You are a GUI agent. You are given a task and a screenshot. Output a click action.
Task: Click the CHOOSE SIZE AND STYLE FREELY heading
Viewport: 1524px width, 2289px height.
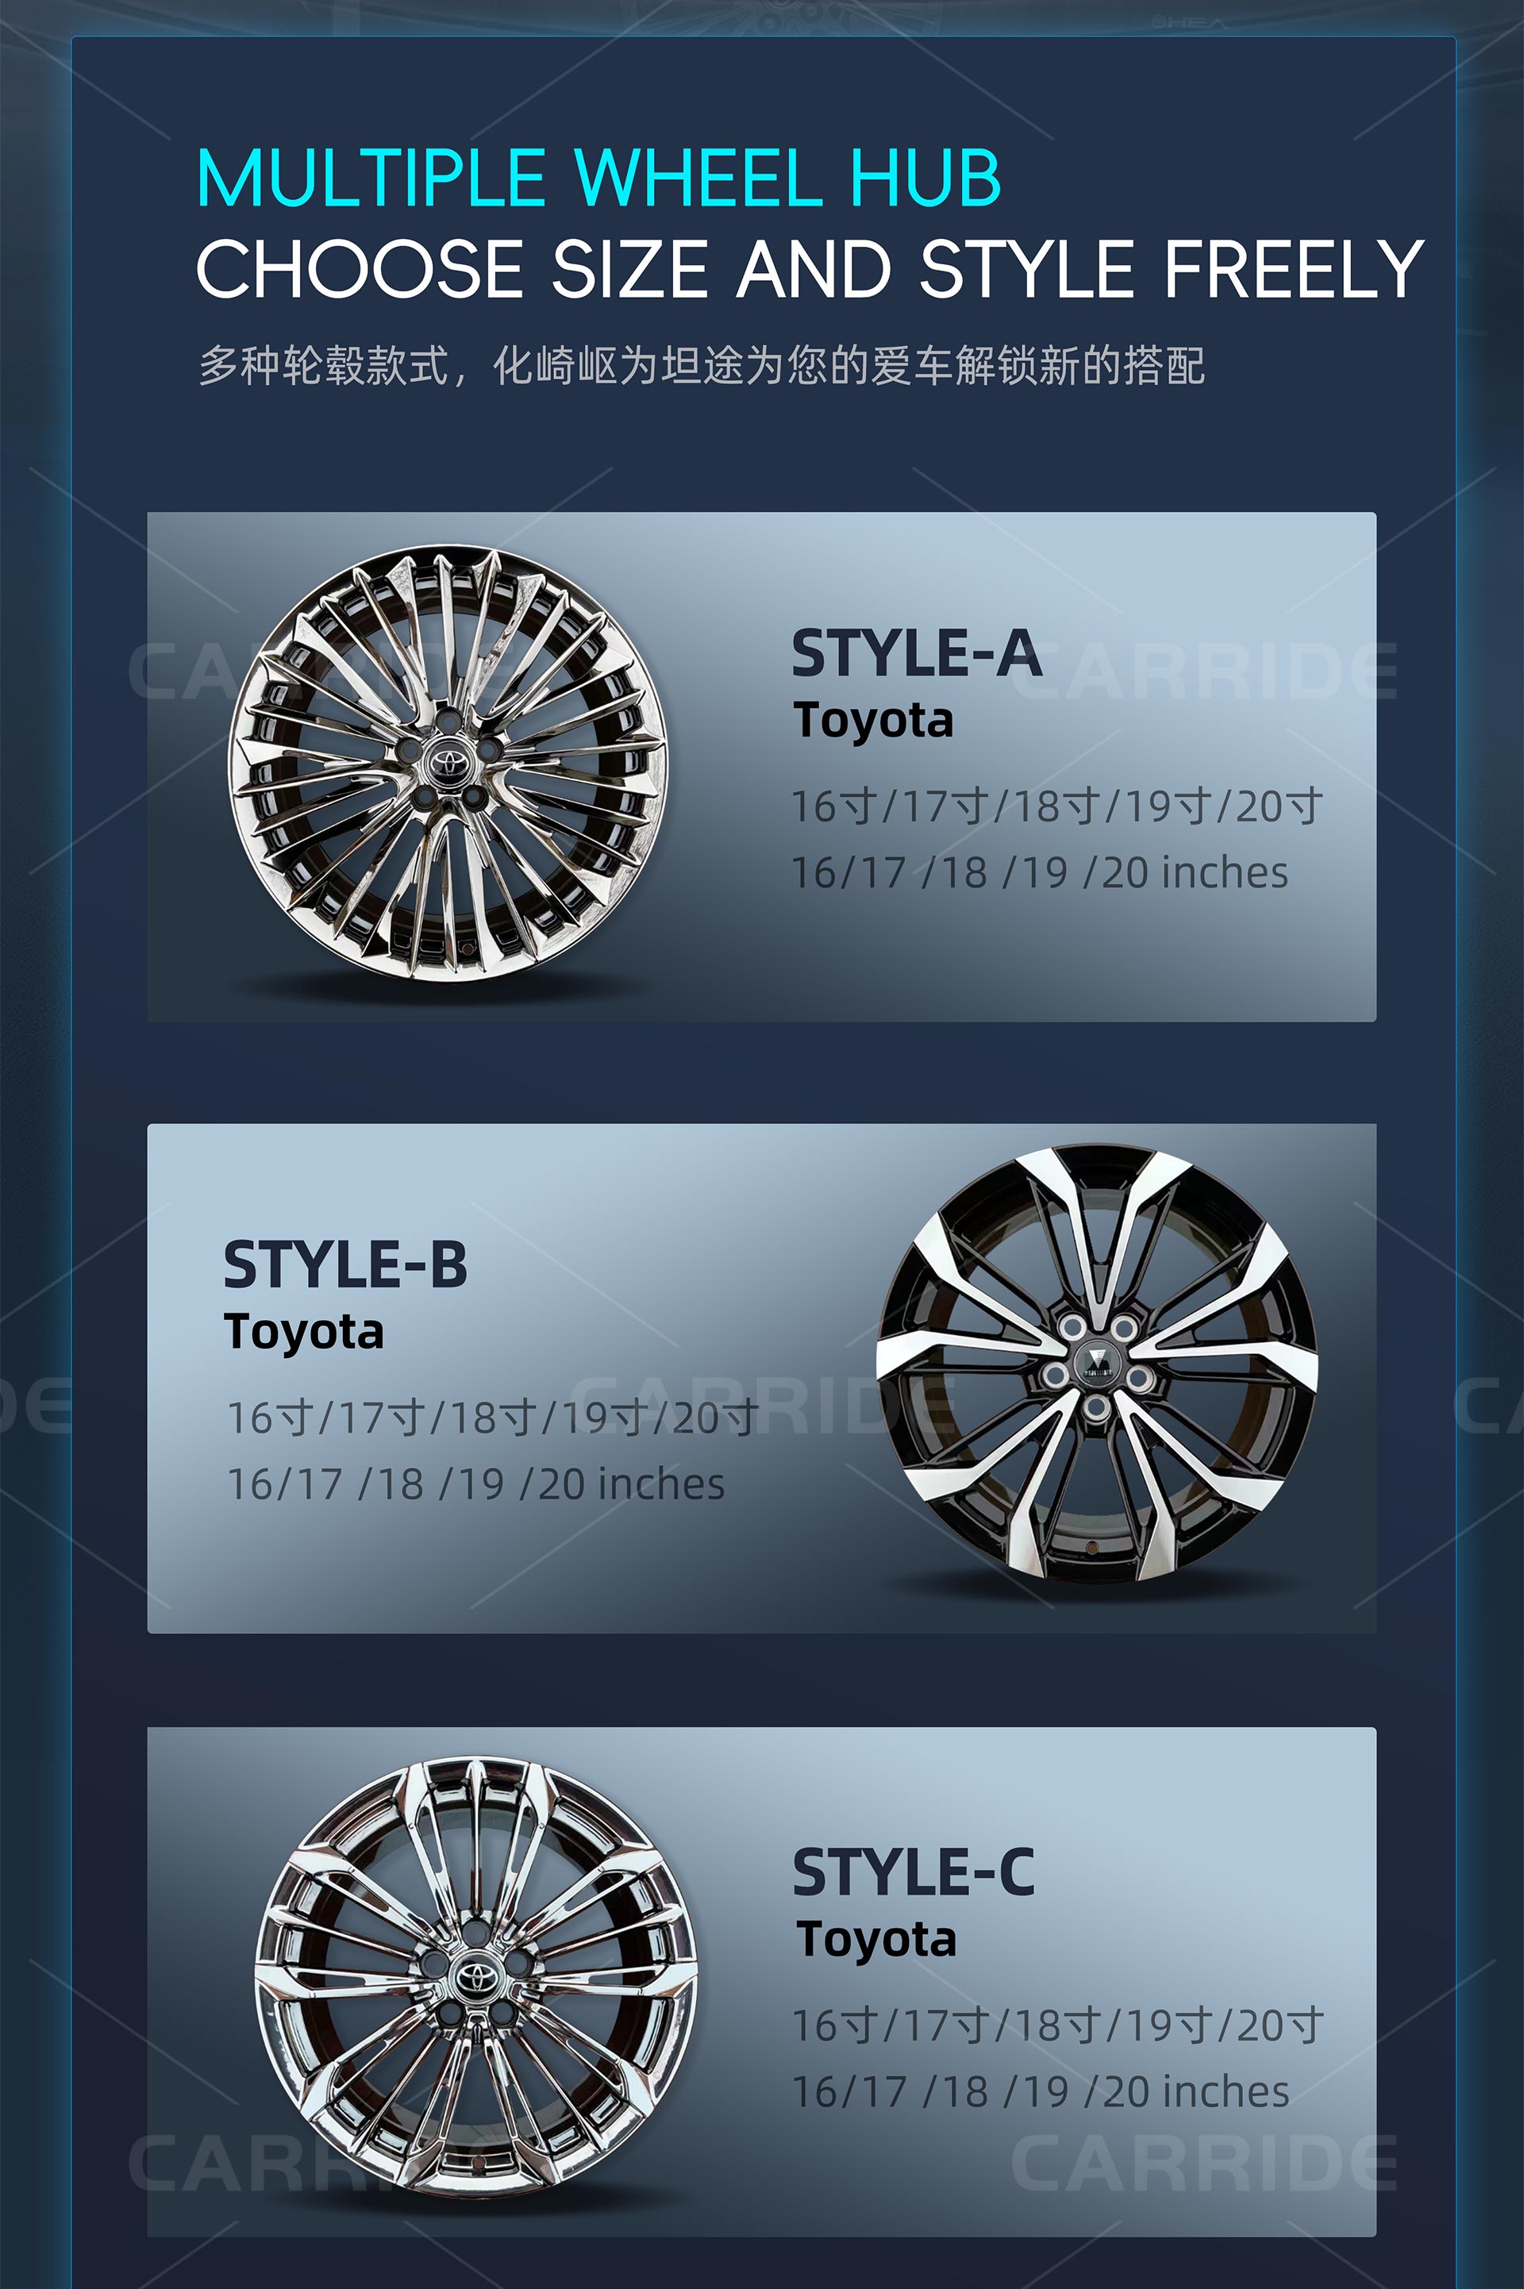point(810,269)
